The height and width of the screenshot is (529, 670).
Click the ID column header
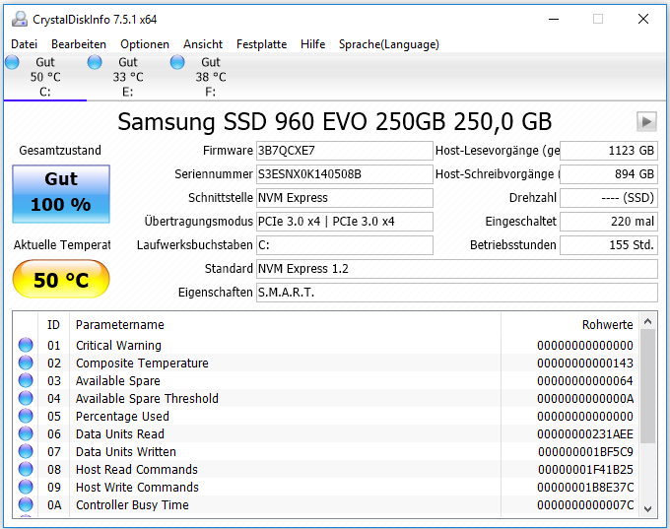coord(53,325)
